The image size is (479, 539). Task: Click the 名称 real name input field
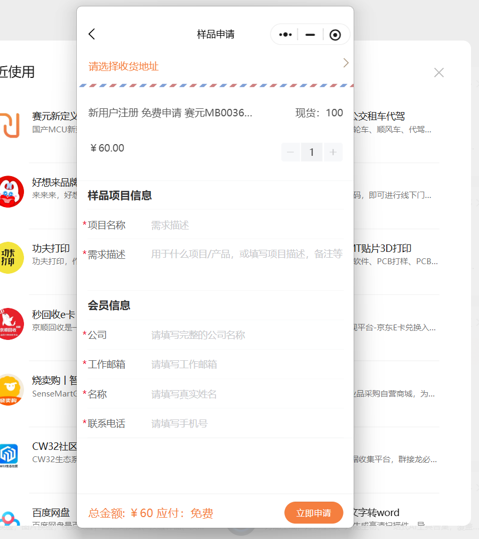coord(247,394)
